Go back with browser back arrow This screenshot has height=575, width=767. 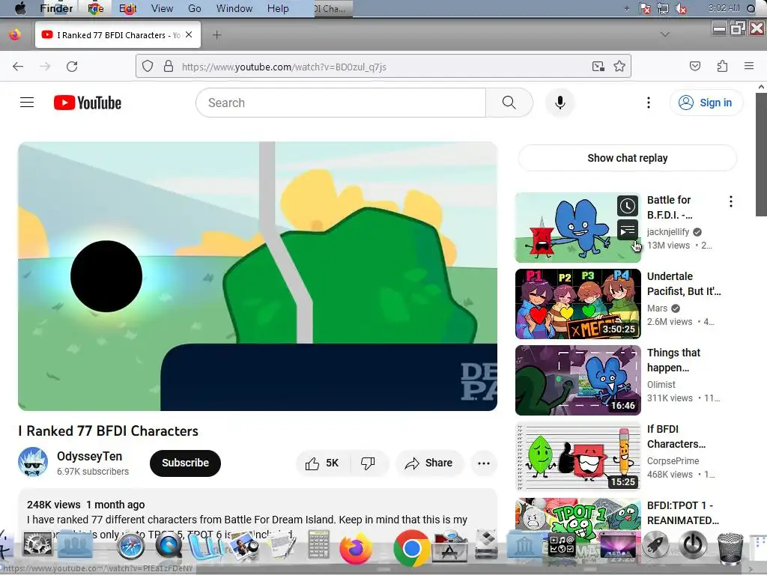point(18,67)
